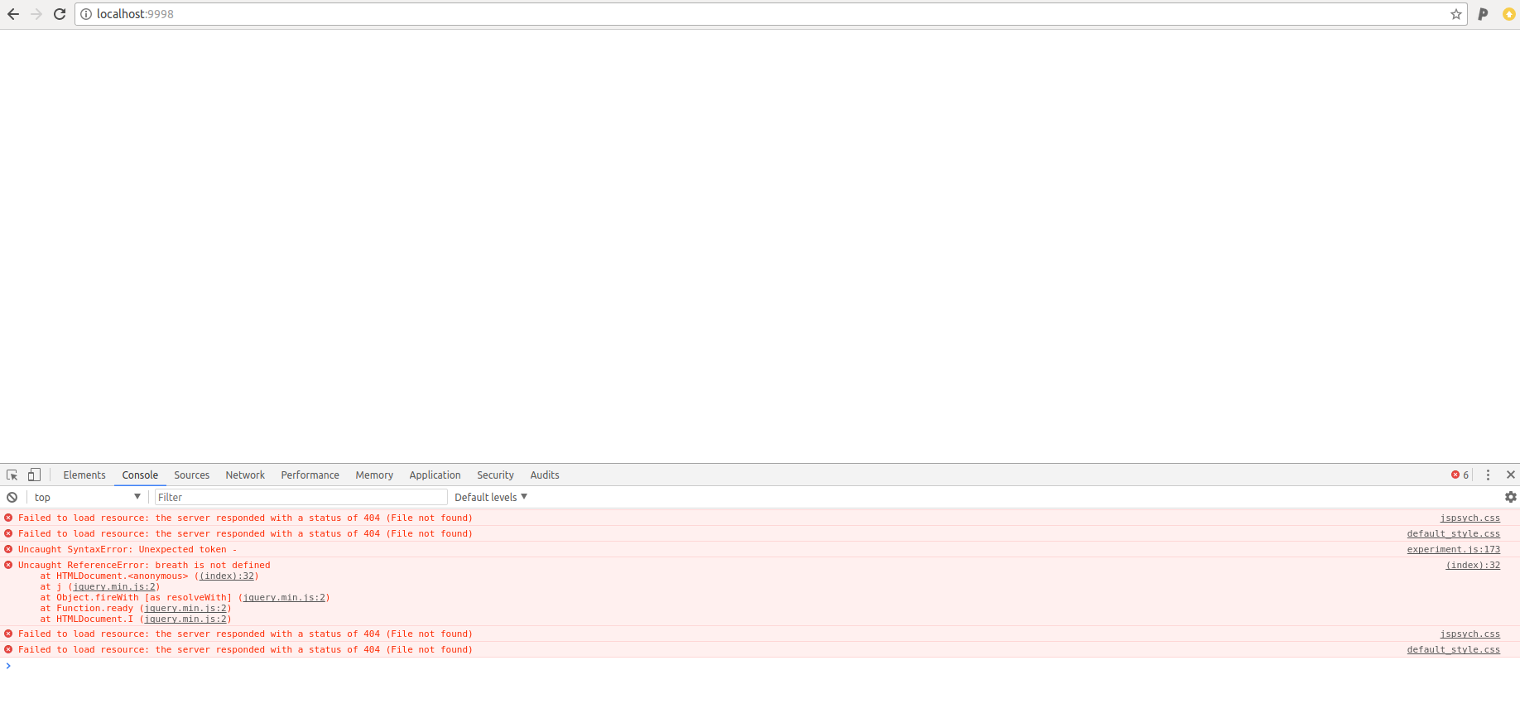Clear the console with the ban icon
This screenshot has height=723, width=1520.
click(12, 497)
